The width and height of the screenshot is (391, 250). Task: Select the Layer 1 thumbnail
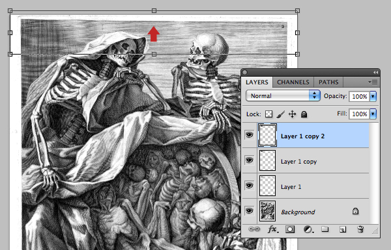267,186
